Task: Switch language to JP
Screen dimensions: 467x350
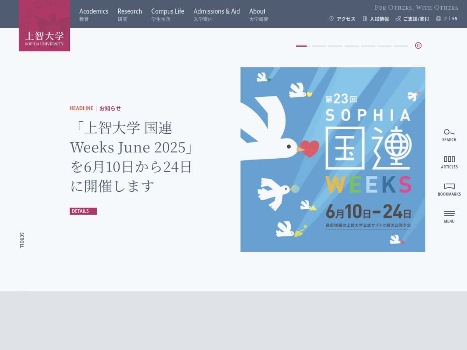Action: pyautogui.click(x=446, y=19)
